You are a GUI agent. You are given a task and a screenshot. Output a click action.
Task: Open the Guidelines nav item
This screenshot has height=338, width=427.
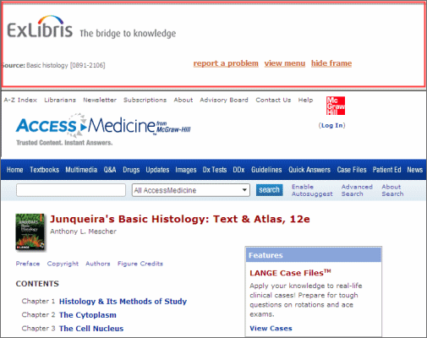[266, 170]
